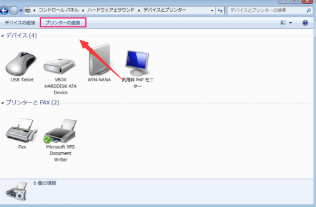Viewport: 316px width, 207px height.
Task: Click コントロール パネル in the breadcrumb
Action: pyautogui.click(x=59, y=10)
